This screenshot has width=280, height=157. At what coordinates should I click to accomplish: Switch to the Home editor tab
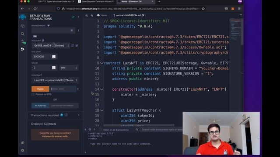point(102,15)
